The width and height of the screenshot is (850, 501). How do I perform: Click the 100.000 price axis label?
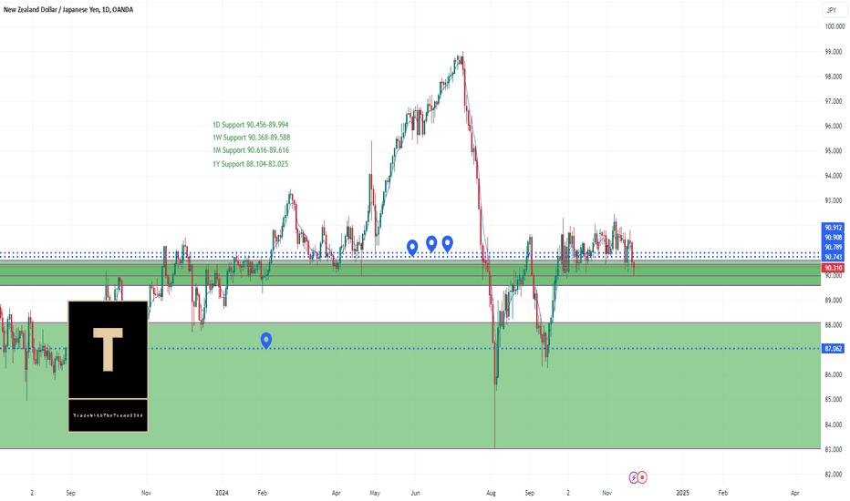pos(834,26)
